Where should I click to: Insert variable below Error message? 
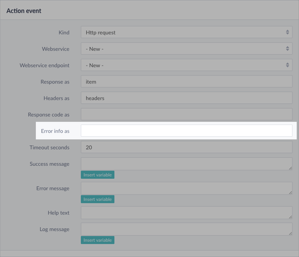(97, 199)
